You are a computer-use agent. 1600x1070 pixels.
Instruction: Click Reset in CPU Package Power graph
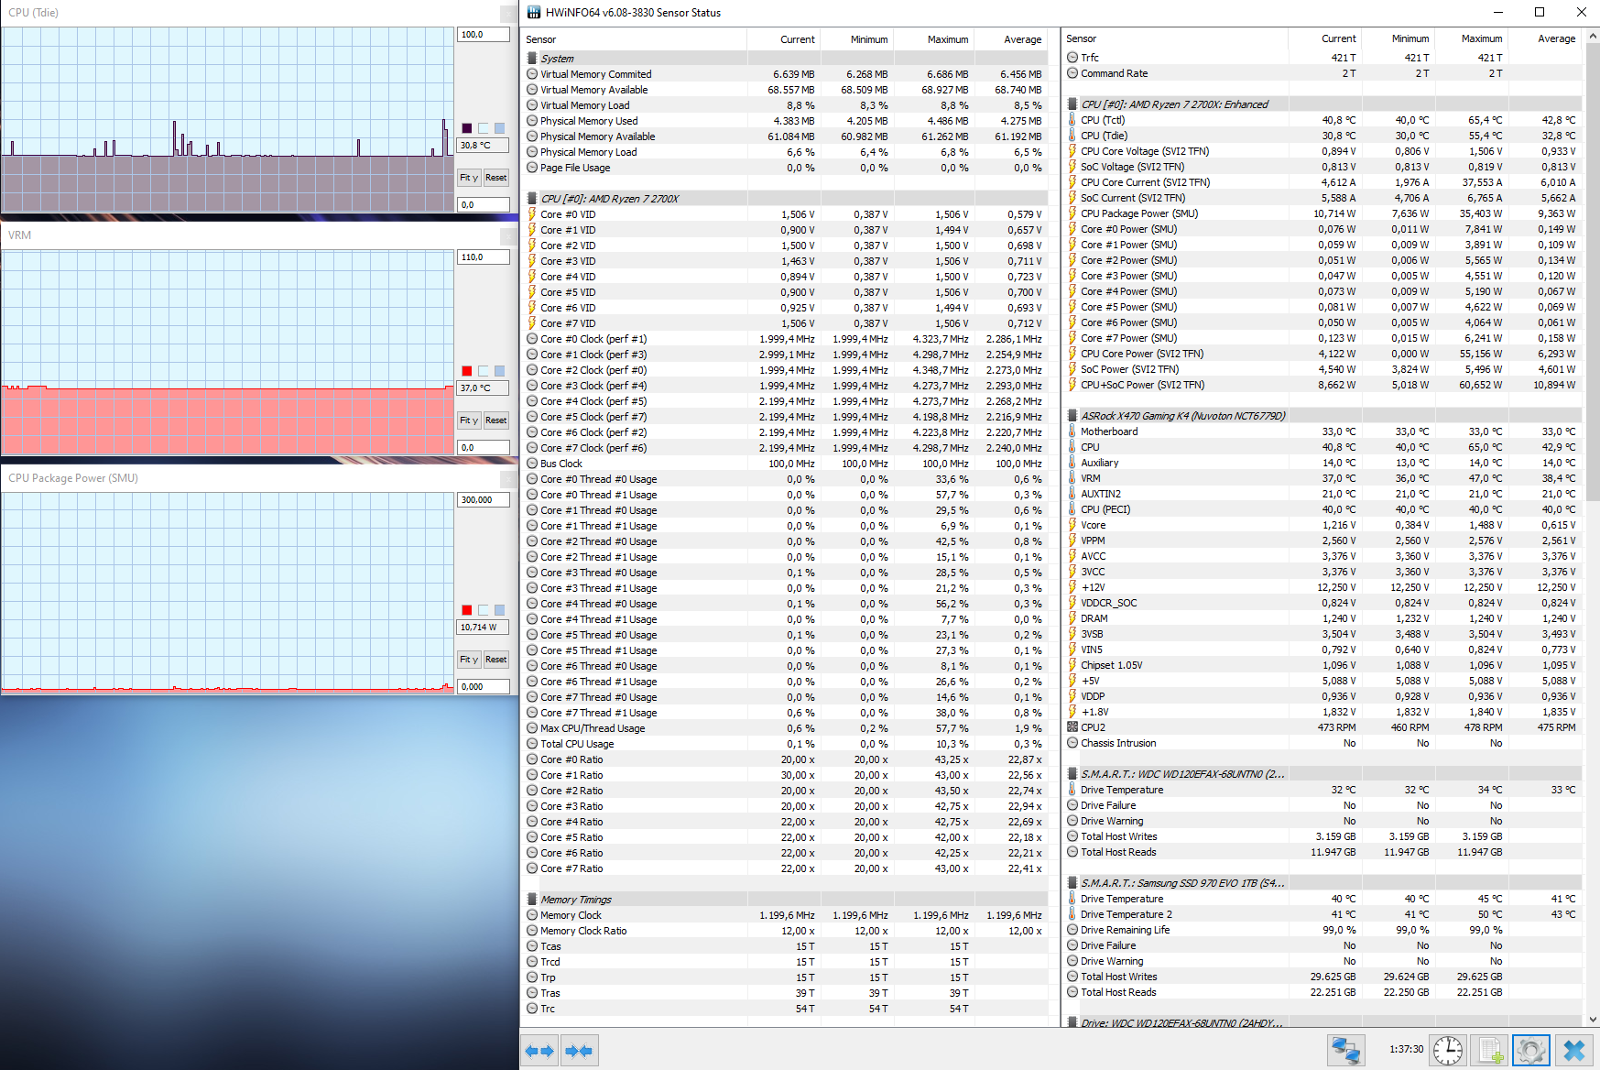tap(496, 660)
